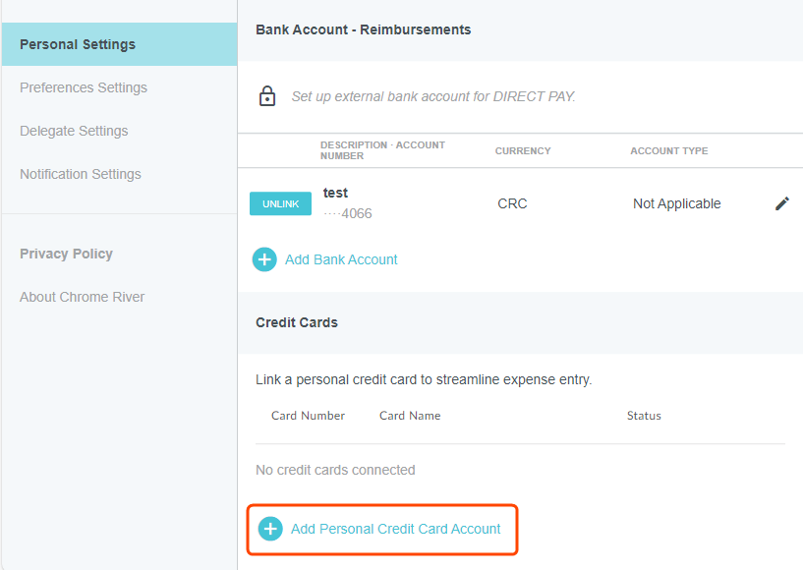This screenshot has width=803, height=570.
Task: View the Privacy Policy
Action: [x=66, y=254]
